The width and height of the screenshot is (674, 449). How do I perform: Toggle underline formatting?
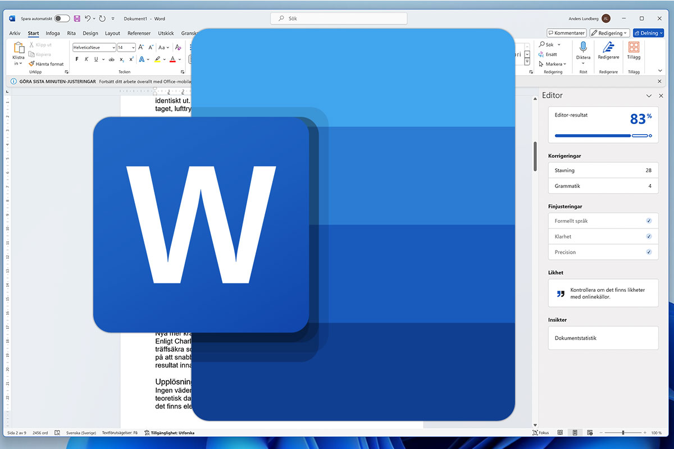pos(96,59)
